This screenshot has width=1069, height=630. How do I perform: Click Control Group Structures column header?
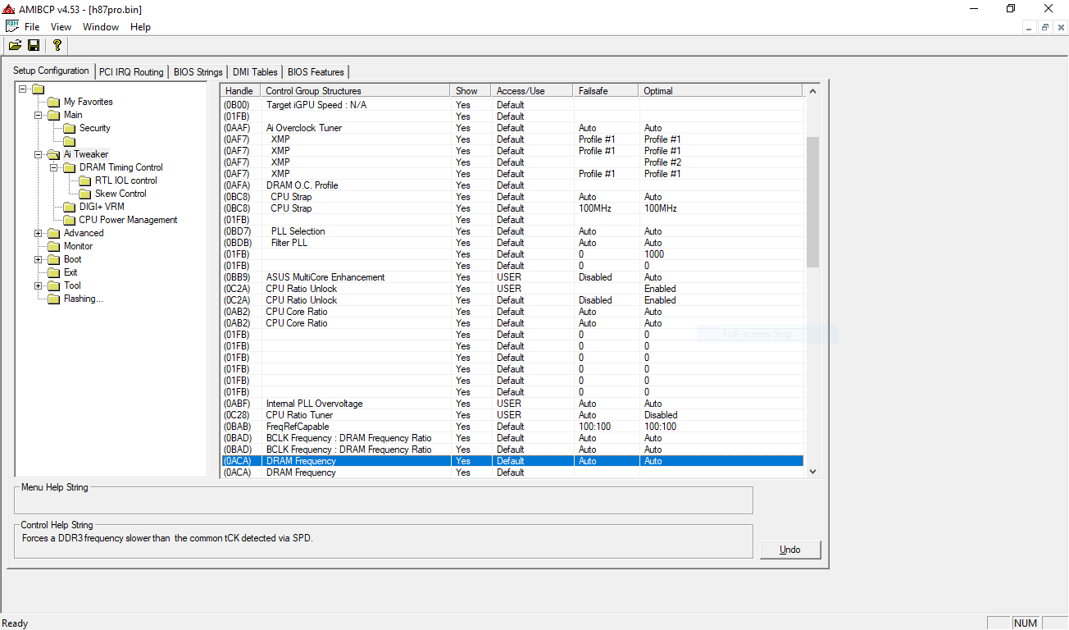[x=355, y=91]
